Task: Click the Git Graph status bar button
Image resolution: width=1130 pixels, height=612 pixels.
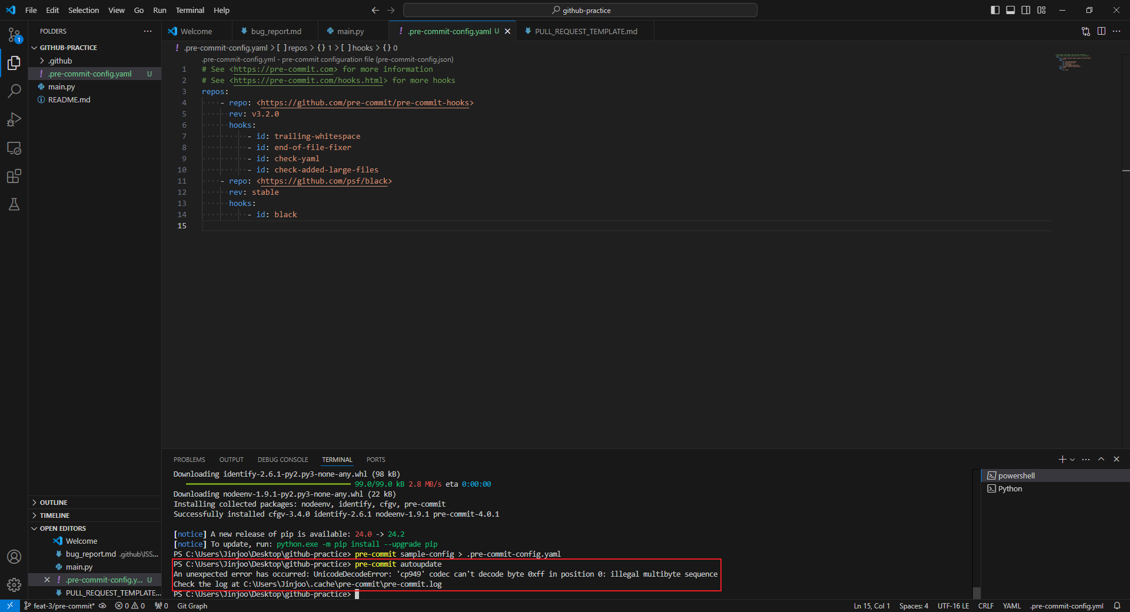Action: 192,606
